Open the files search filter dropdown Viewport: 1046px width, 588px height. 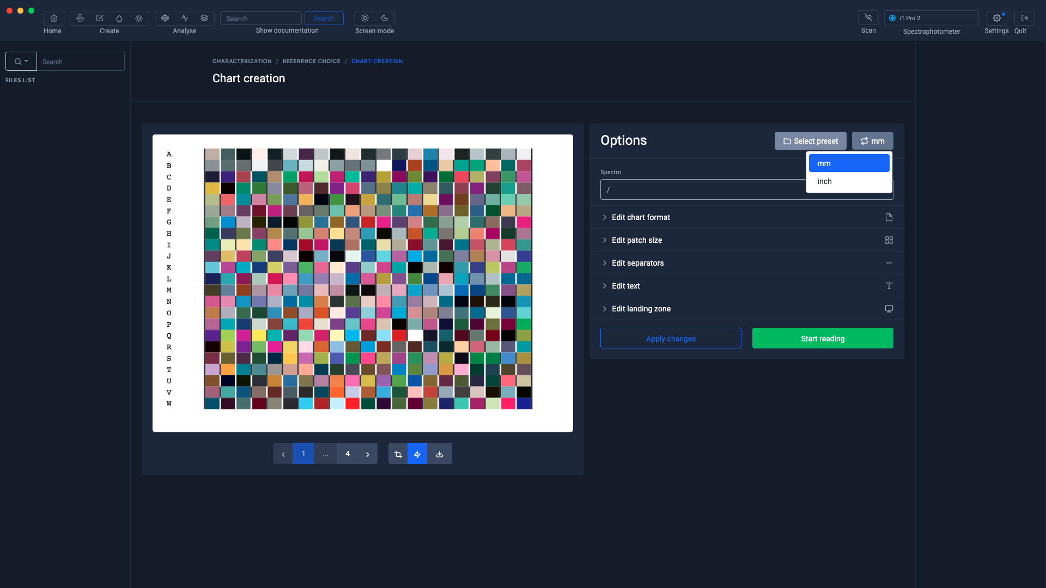(x=21, y=62)
